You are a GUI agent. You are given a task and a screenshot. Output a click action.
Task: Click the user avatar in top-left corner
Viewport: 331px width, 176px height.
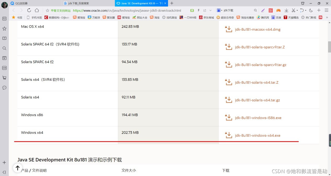click(x=4, y=5)
